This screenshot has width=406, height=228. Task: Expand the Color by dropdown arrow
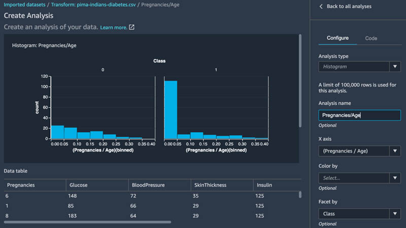coord(395,178)
